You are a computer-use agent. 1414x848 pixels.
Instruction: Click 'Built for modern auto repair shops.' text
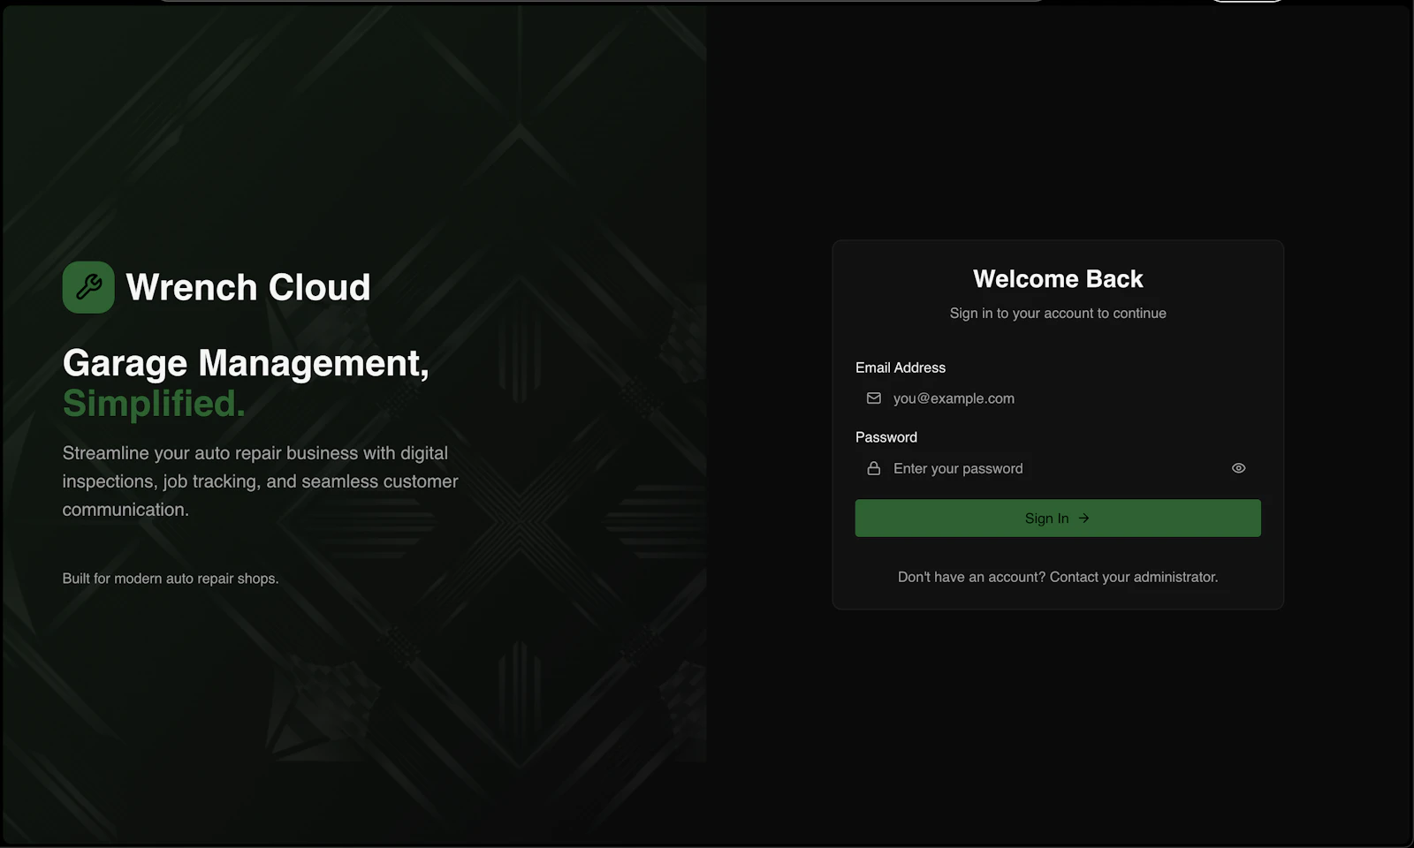point(171,579)
